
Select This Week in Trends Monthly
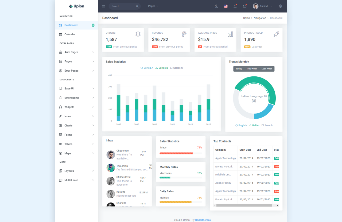(252, 69)
